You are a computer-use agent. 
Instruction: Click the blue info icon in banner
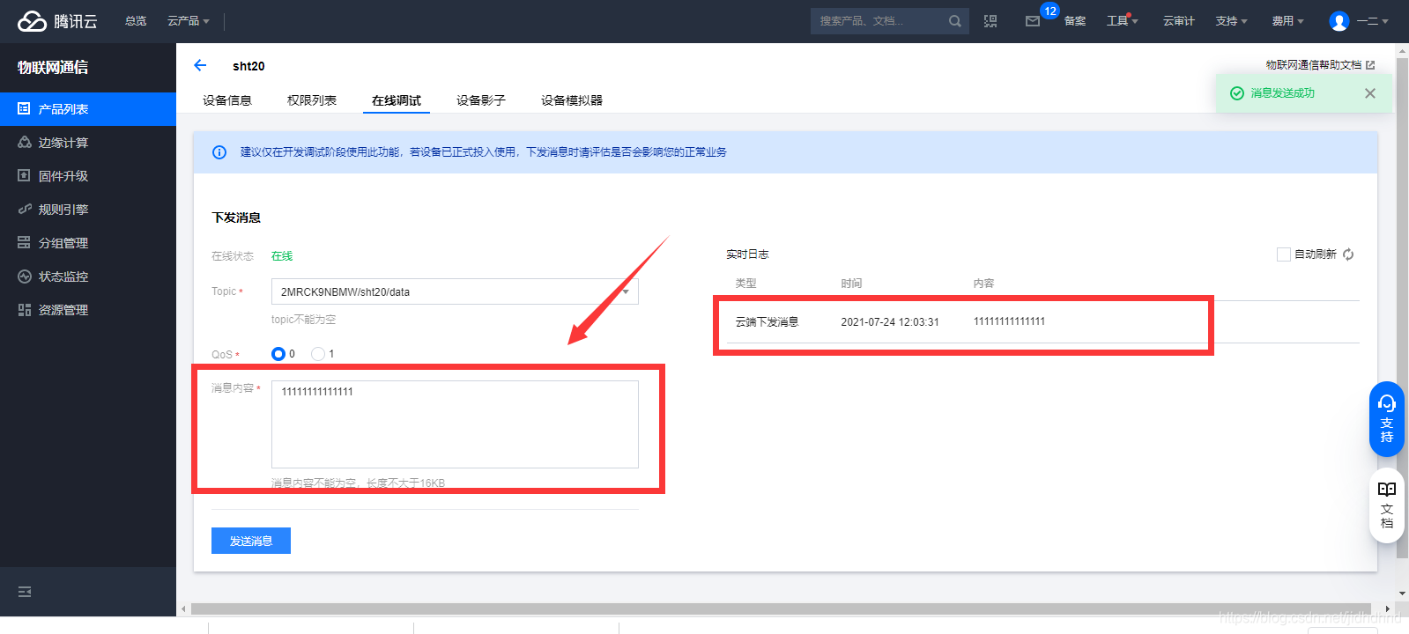(x=219, y=152)
